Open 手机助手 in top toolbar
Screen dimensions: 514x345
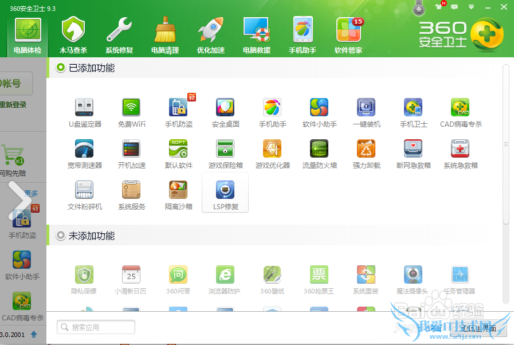pyautogui.click(x=303, y=37)
